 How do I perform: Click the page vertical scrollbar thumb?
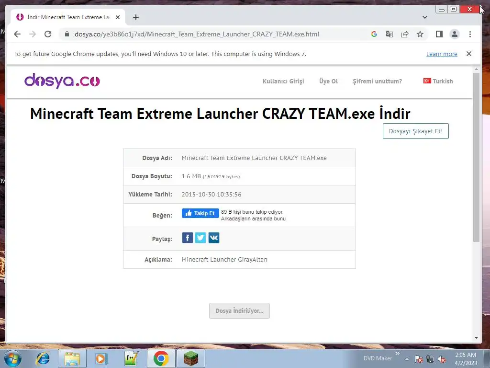click(476, 157)
